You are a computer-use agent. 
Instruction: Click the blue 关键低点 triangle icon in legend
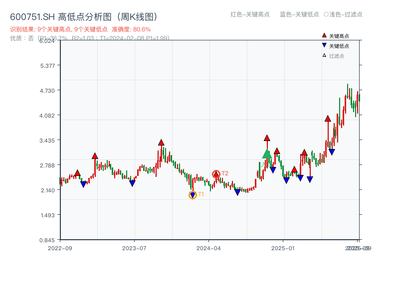point(323,44)
